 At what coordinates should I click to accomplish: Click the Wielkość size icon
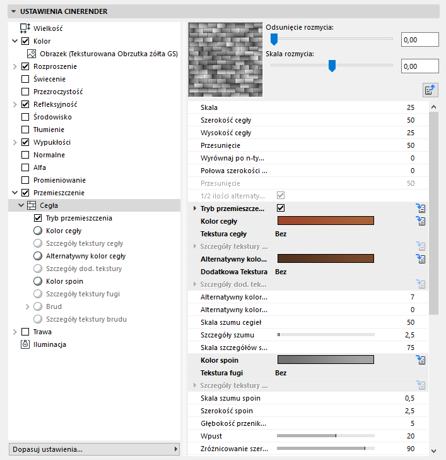coord(25,28)
